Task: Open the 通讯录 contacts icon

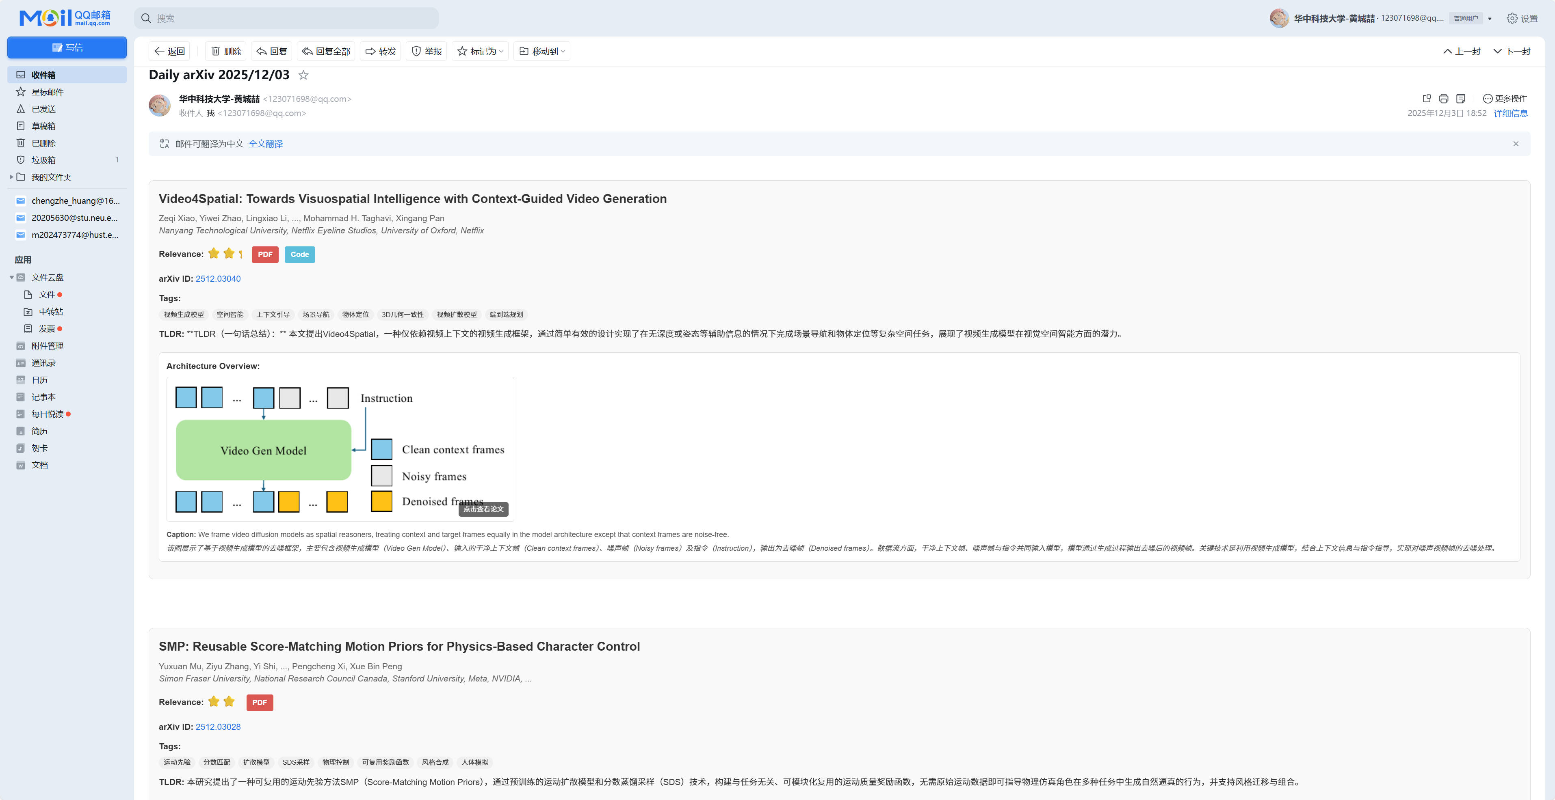Action: click(21, 362)
